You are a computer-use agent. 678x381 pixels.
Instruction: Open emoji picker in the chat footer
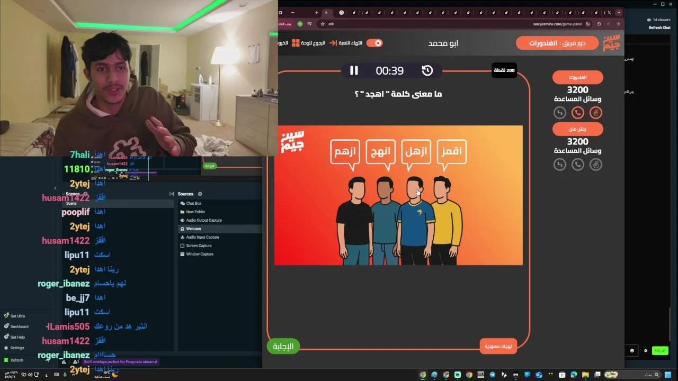[632, 350]
